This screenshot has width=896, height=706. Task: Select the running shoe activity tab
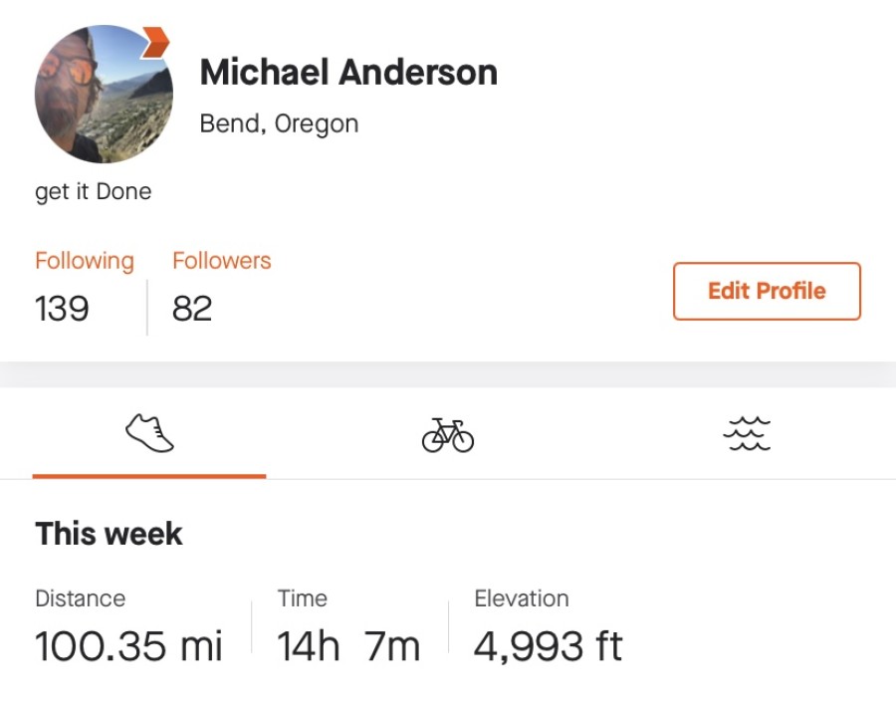(x=149, y=434)
